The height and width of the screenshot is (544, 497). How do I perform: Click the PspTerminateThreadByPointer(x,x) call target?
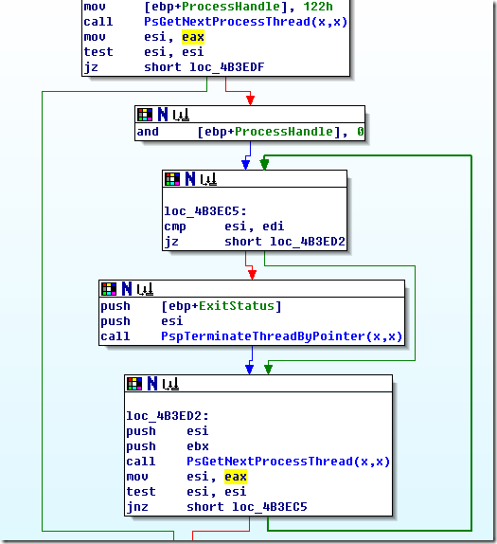(281, 336)
